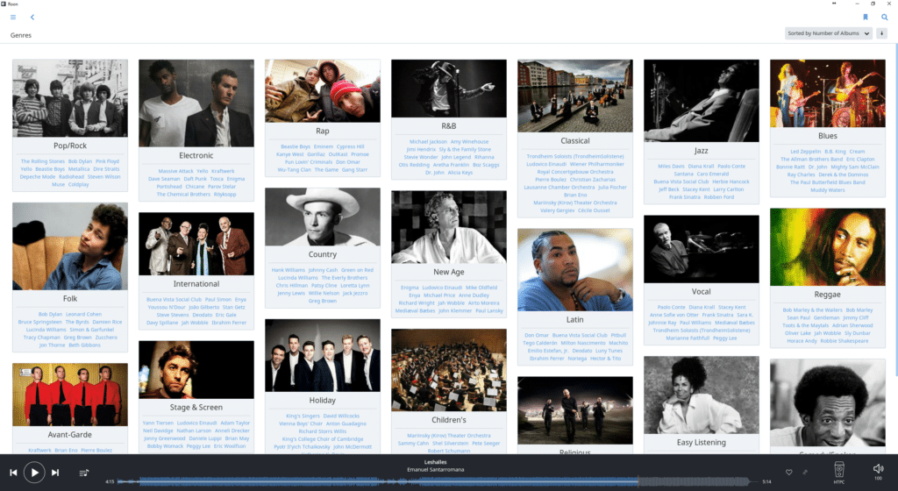Open the Jazz genre title
The image size is (898, 491).
coord(701,151)
